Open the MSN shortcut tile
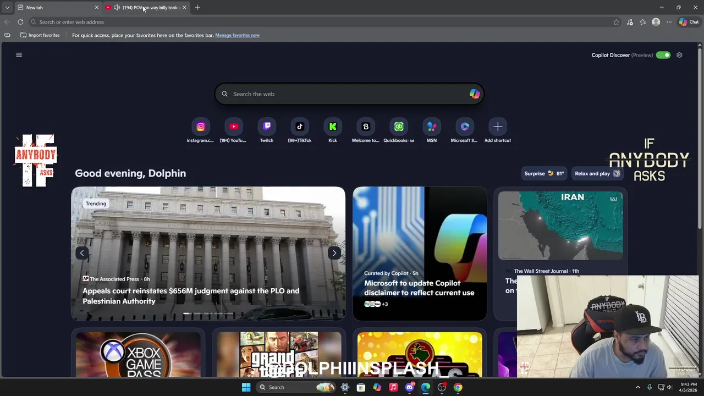Screen dimensions: 704x396 coord(432,127)
